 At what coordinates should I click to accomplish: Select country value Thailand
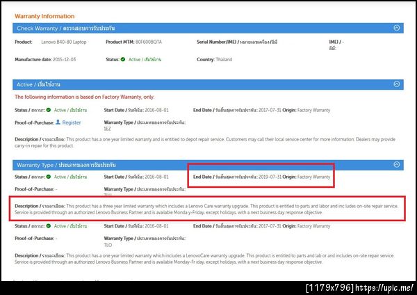224,59
